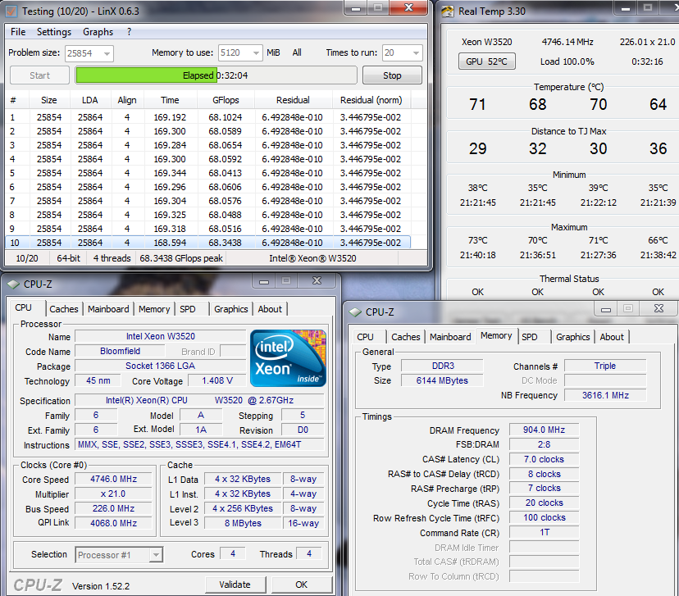
Task: Click 4746.14 MHz in Real Temp
Action: click(x=567, y=42)
